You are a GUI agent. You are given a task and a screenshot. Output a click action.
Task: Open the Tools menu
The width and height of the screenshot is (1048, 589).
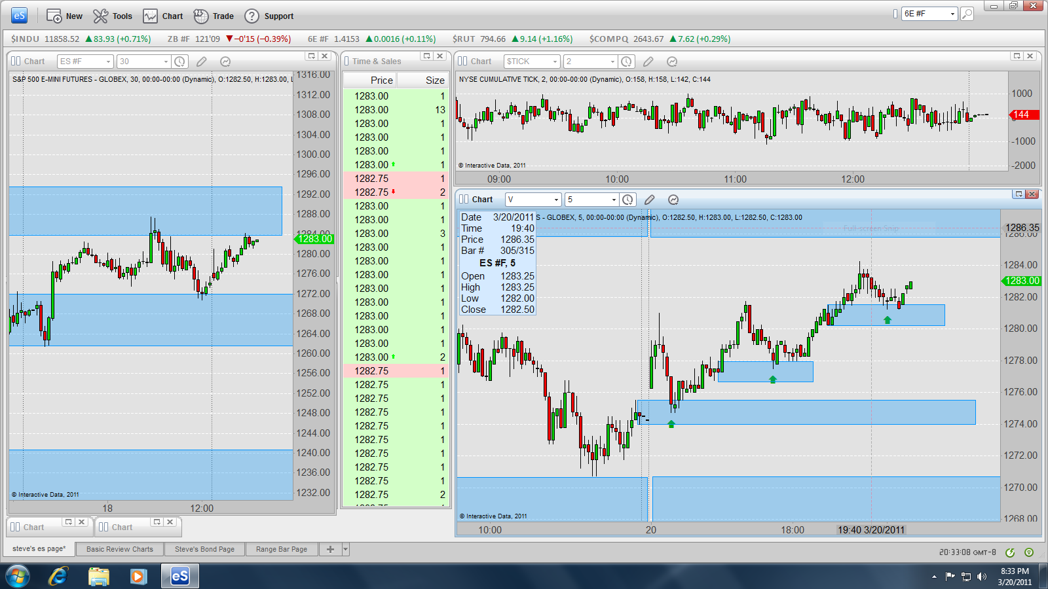click(112, 16)
